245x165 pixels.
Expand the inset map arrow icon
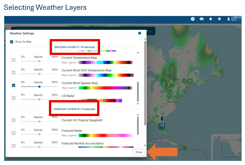(x=214, y=137)
